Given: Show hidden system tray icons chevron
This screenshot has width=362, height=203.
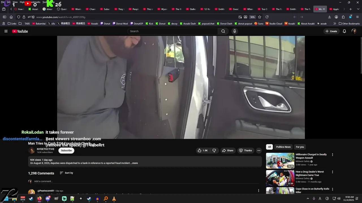Looking at the screenshot, I should click(308, 198).
